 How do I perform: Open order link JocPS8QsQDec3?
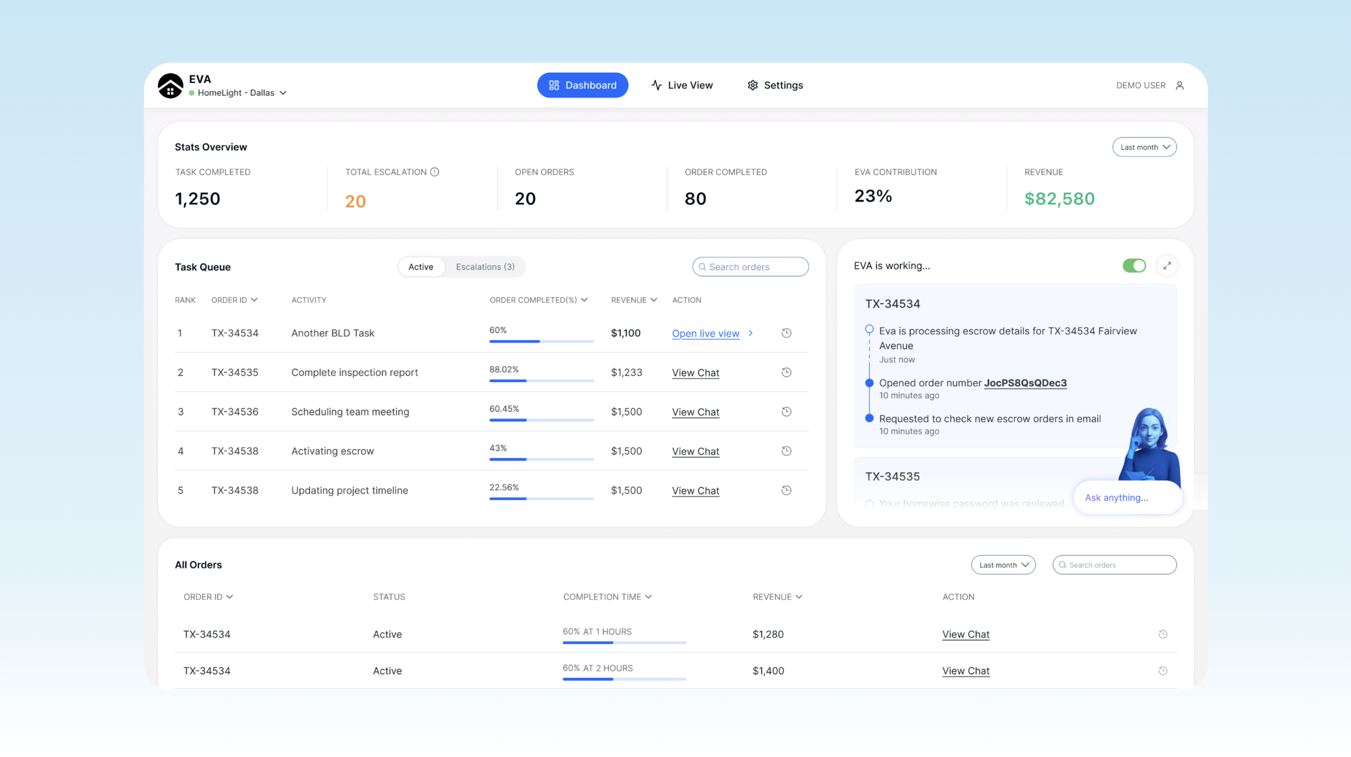(x=1025, y=383)
